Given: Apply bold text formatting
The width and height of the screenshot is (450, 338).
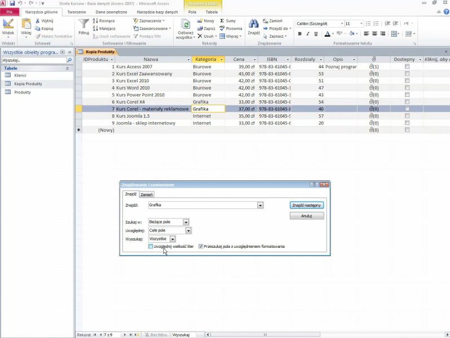Looking at the screenshot, I should point(299,34).
